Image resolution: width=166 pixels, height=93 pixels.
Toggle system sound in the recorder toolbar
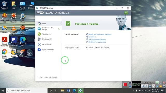click(143, 86)
